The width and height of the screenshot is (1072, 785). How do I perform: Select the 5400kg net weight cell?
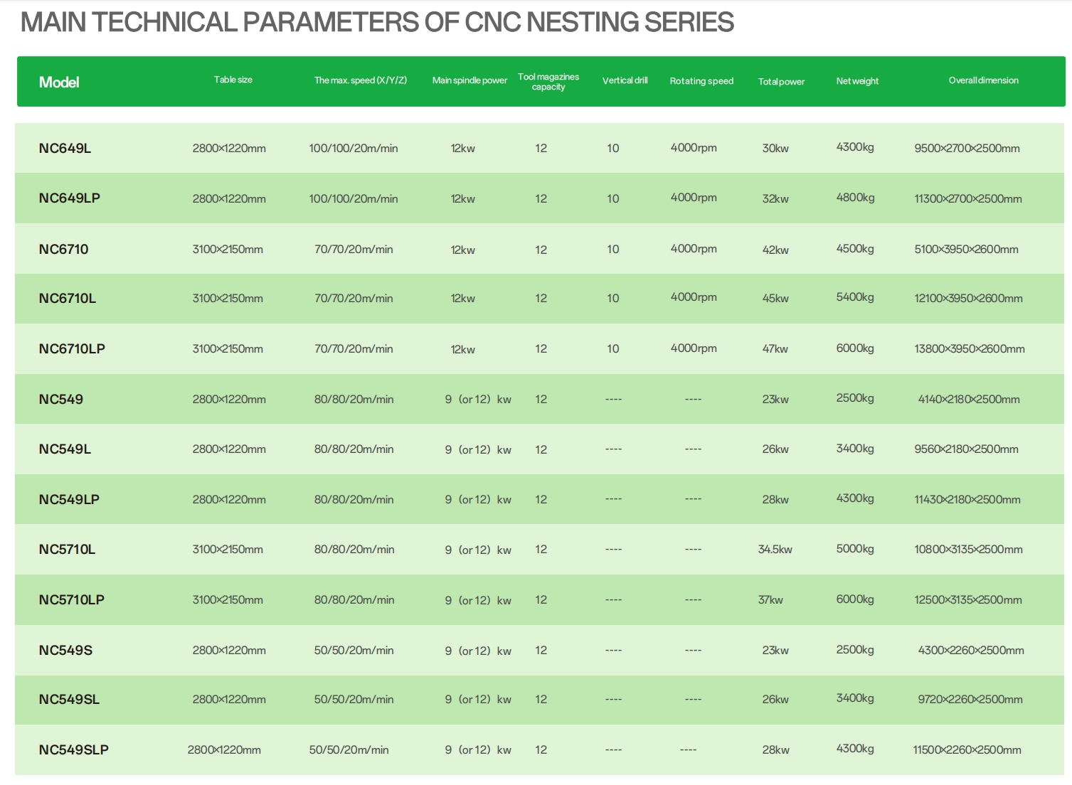[855, 297]
